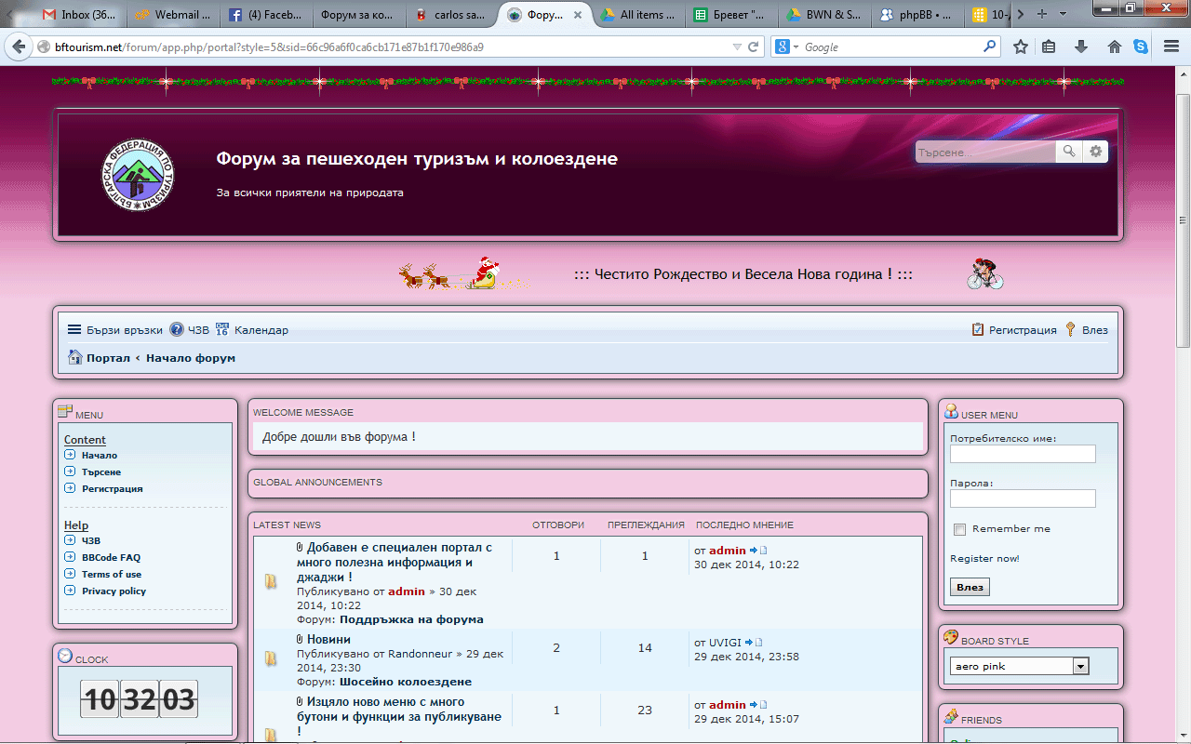This screenshot has height=744, width=1191.
Task: Click the UVIGI last poster link
Action: click(x=725, y=643)
